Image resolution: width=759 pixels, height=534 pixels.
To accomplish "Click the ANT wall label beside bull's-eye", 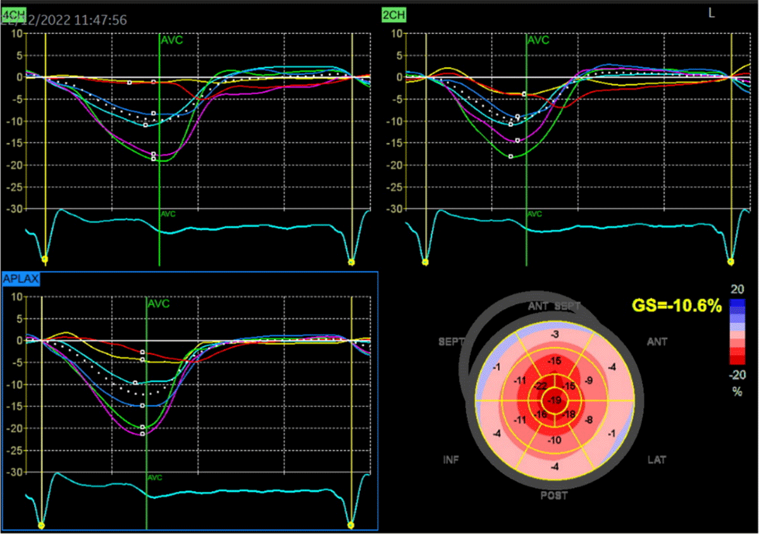I will (658, 342).
